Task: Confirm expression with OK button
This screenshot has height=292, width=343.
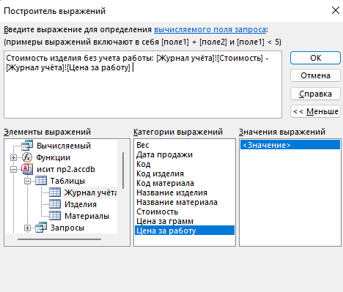Action: click(x=315, y=58)
